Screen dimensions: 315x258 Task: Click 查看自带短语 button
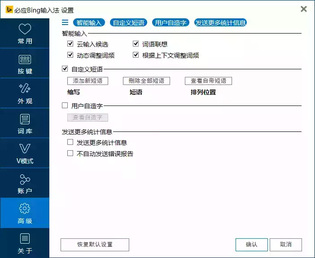tap(208, 81)
